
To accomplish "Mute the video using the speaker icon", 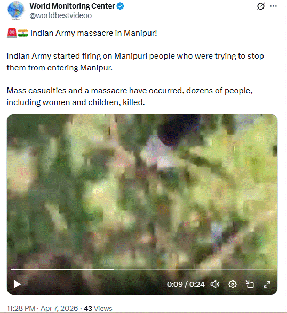I will click(215, 284).
